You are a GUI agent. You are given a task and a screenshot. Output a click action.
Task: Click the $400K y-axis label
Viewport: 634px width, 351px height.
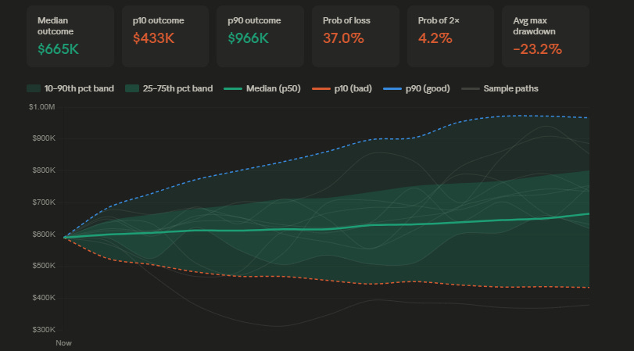(x=44, y=298)
